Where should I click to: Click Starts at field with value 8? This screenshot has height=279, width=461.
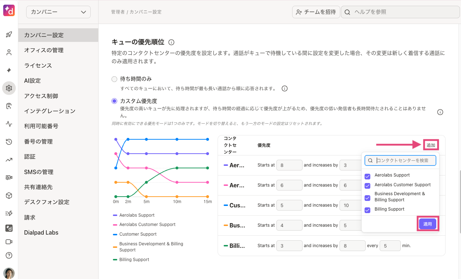coord(290,165)
